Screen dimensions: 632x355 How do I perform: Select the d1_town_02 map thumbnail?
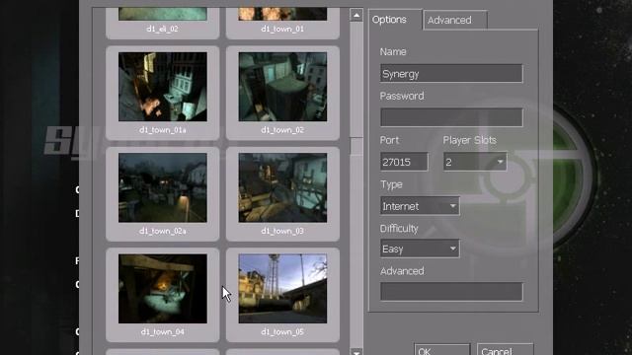tap(282, 87)
